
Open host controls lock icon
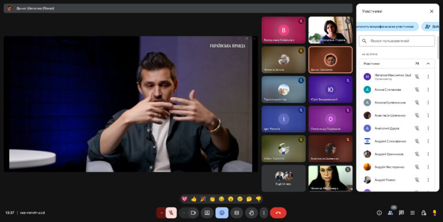(x=423, y=213)
